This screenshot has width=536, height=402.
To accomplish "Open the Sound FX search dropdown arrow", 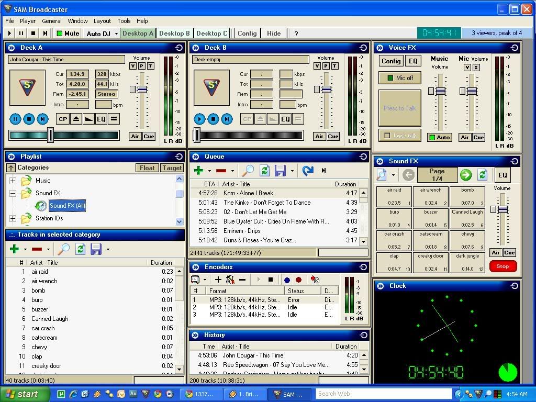I will pyautogui.click(x=393, y=175).
